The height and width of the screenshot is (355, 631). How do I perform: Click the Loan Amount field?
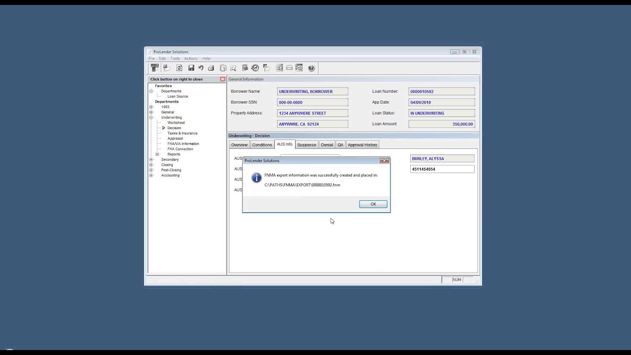click(x=442, y=124)
